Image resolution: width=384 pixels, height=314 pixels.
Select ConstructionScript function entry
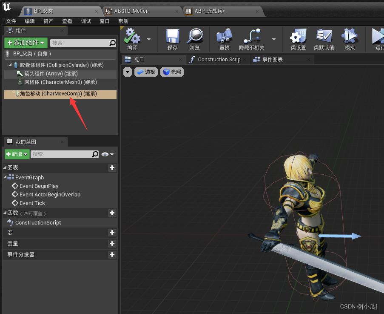(x=38, y=223)
